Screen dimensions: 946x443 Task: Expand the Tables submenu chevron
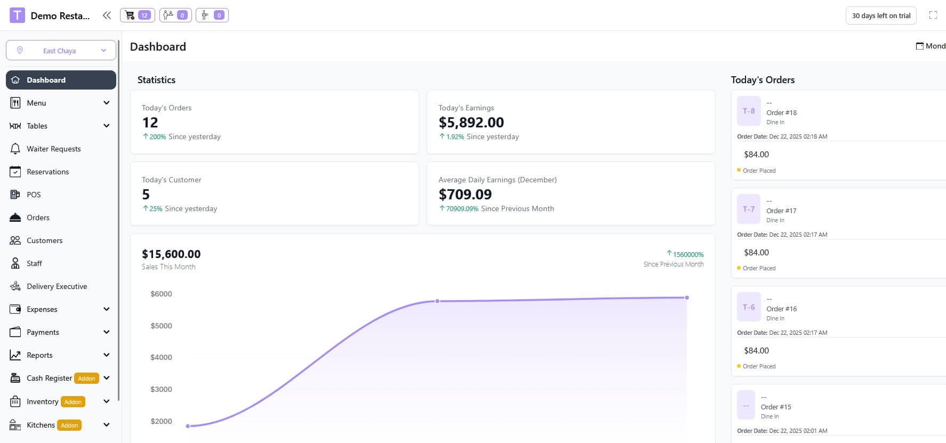[x=106, y=126]
